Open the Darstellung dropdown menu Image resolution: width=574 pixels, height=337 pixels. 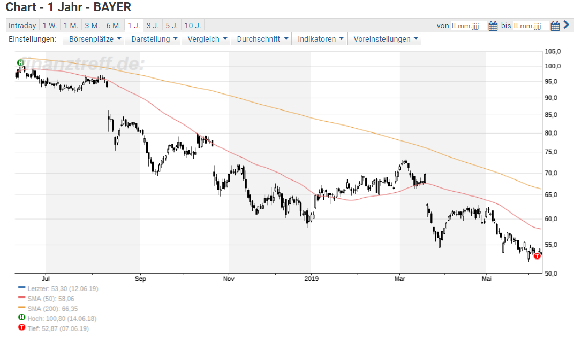(154, 38)
